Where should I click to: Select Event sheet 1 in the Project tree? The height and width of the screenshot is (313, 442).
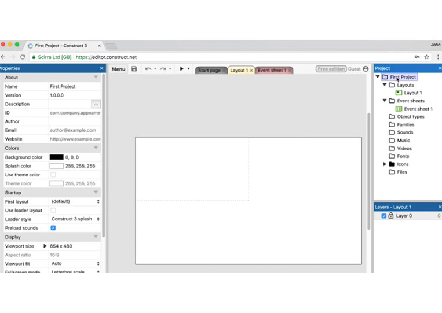(x=418, y=109)
